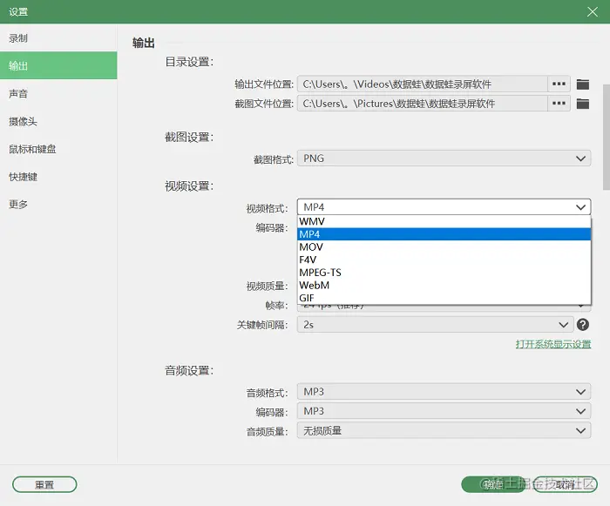Choose MP4 in the video format list
The image size is (610, 506).
point(444,234)
